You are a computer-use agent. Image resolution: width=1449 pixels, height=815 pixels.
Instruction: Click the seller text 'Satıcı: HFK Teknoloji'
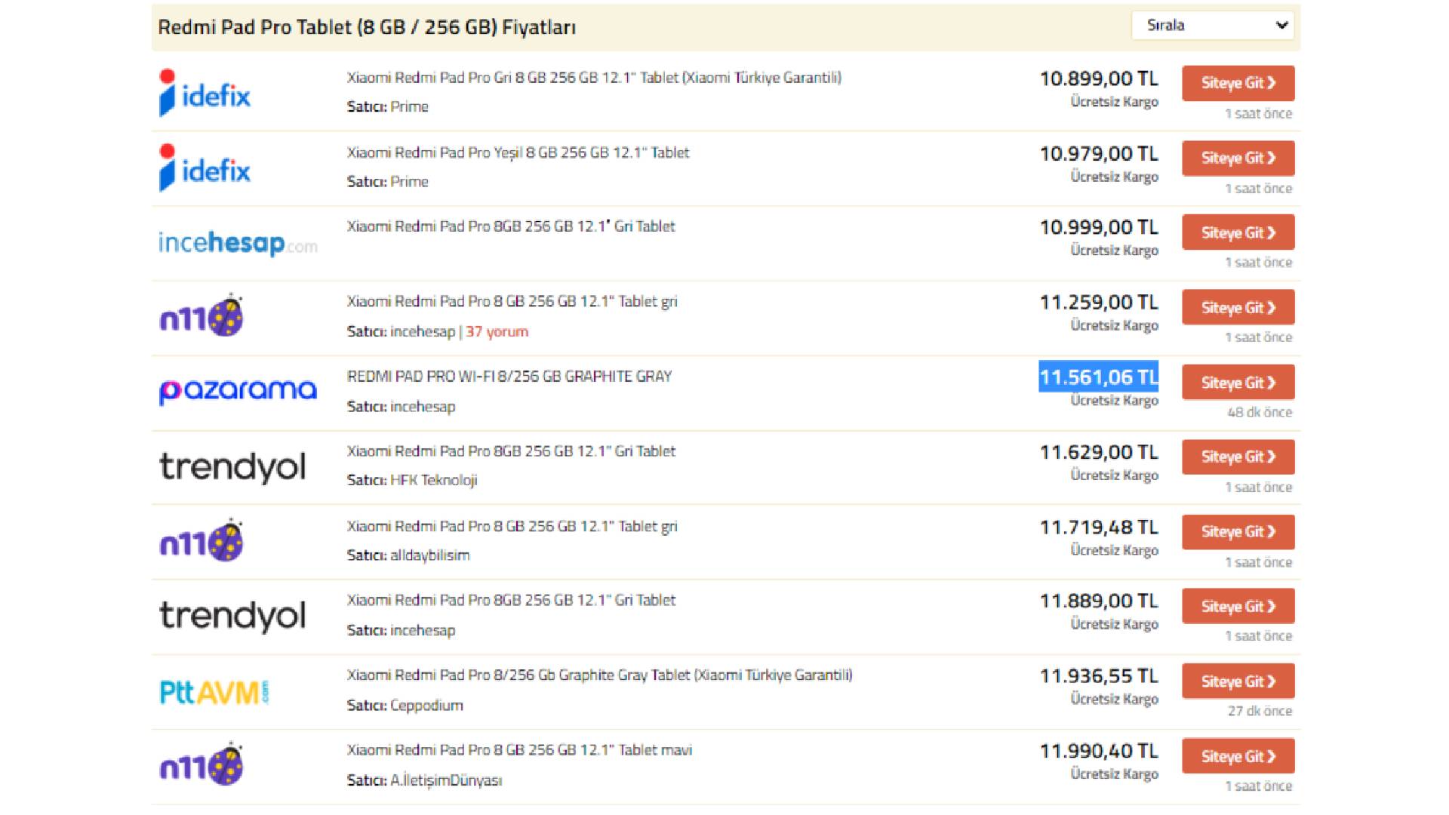tap(412, 480)
